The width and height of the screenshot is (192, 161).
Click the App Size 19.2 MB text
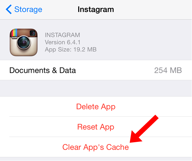71,49
